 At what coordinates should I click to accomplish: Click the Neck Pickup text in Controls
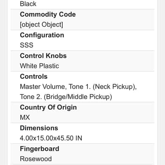pos(115,87)
